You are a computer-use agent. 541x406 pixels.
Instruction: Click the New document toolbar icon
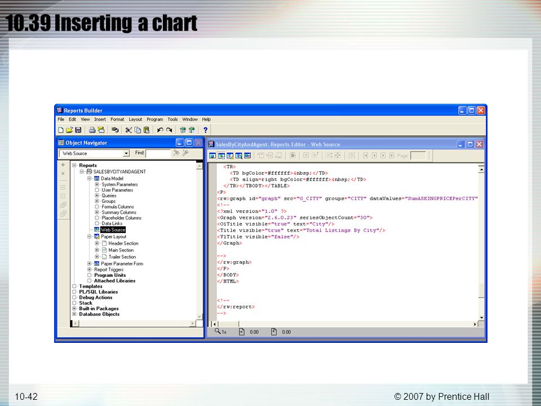coord(61,130)
